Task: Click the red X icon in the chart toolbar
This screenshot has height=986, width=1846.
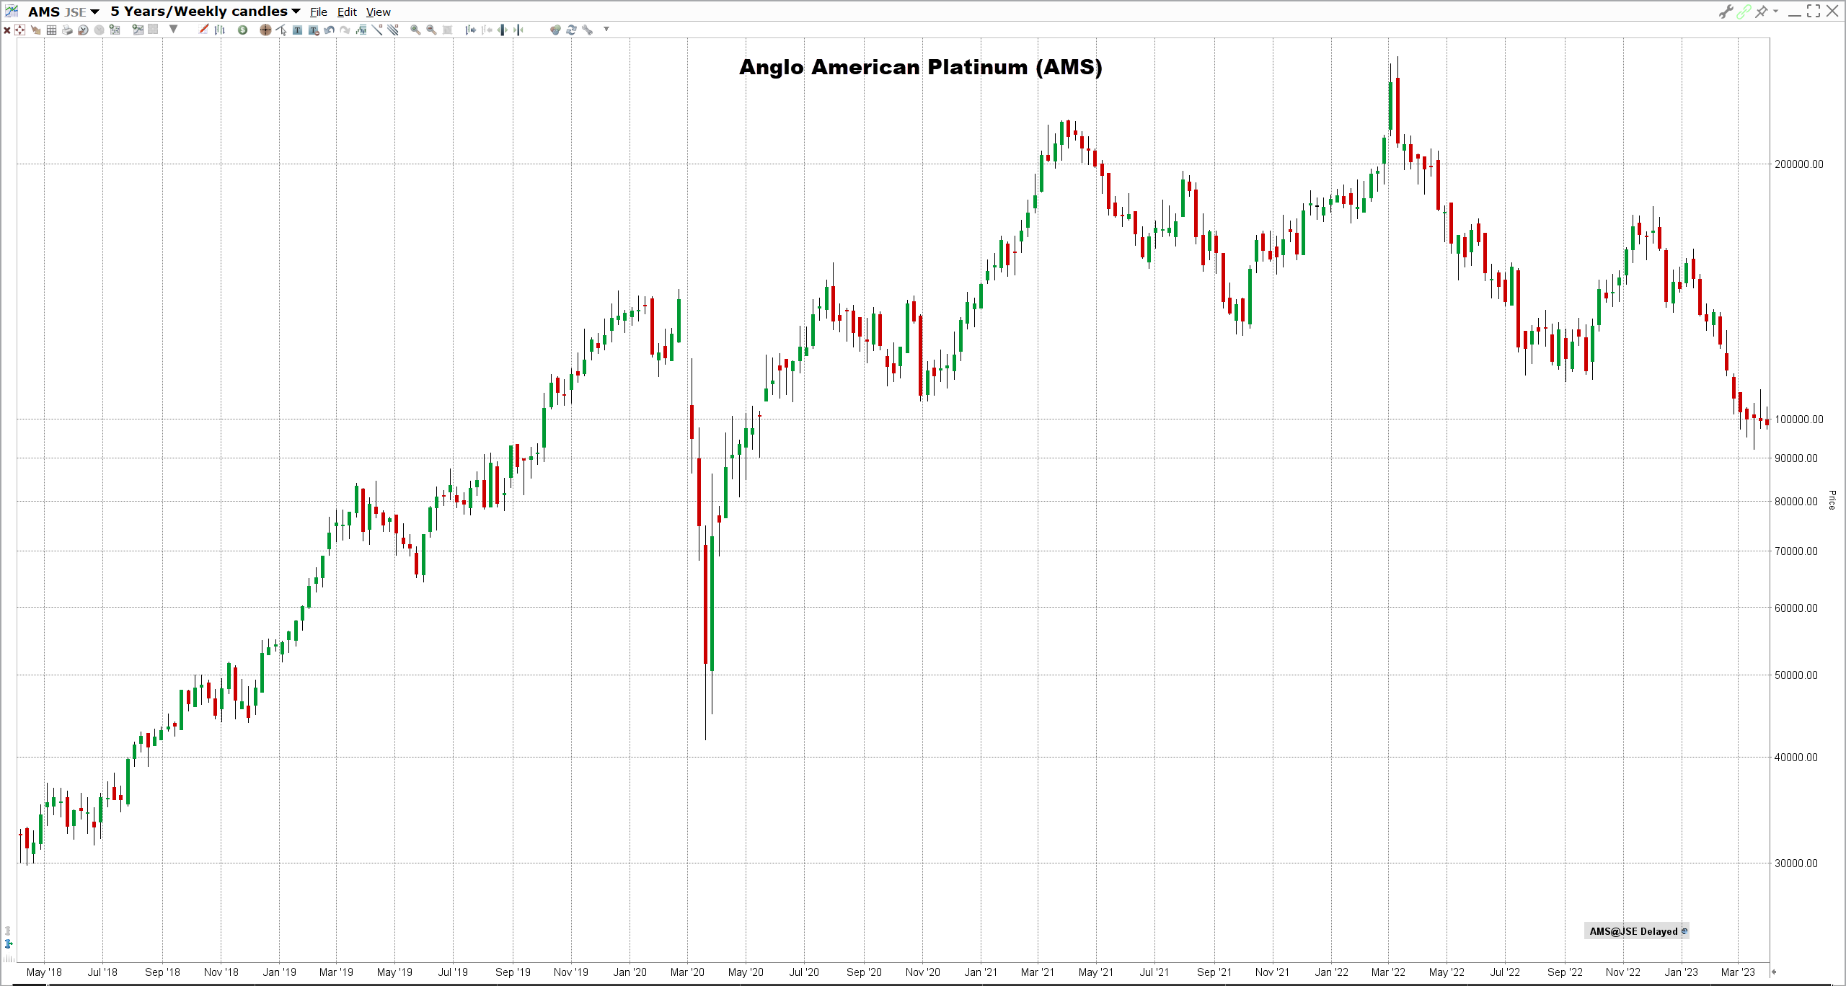Action: click(x=7, y=30)
